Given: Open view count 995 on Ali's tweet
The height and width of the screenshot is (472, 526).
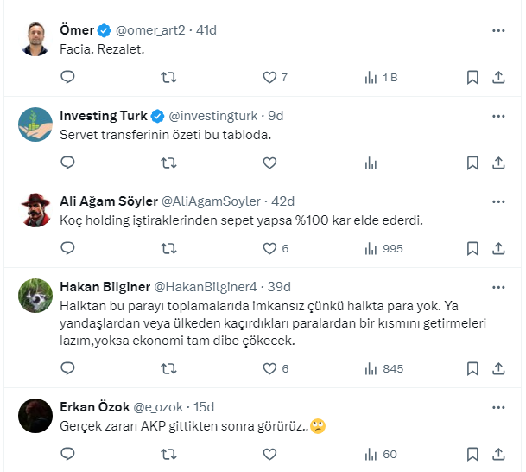Looking at the screenshot, I should tap(383, 248).
